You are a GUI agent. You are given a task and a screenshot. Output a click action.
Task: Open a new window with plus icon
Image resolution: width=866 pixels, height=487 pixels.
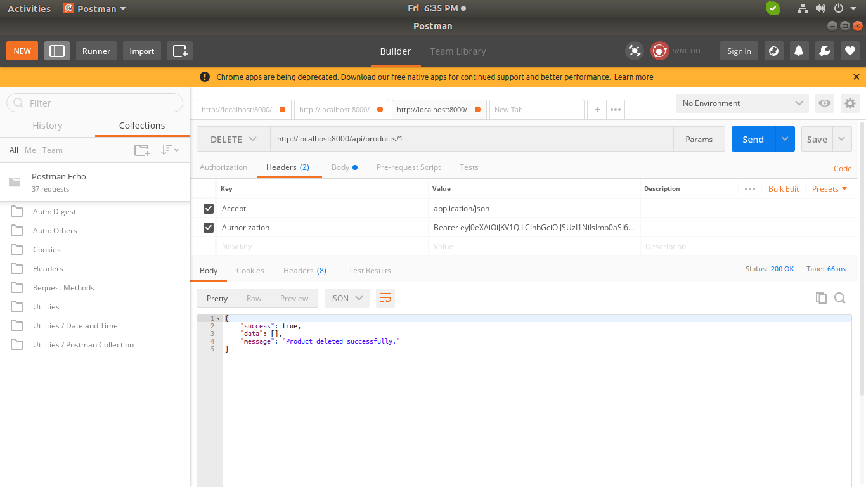pyautogui.click(x=180, y=51)
